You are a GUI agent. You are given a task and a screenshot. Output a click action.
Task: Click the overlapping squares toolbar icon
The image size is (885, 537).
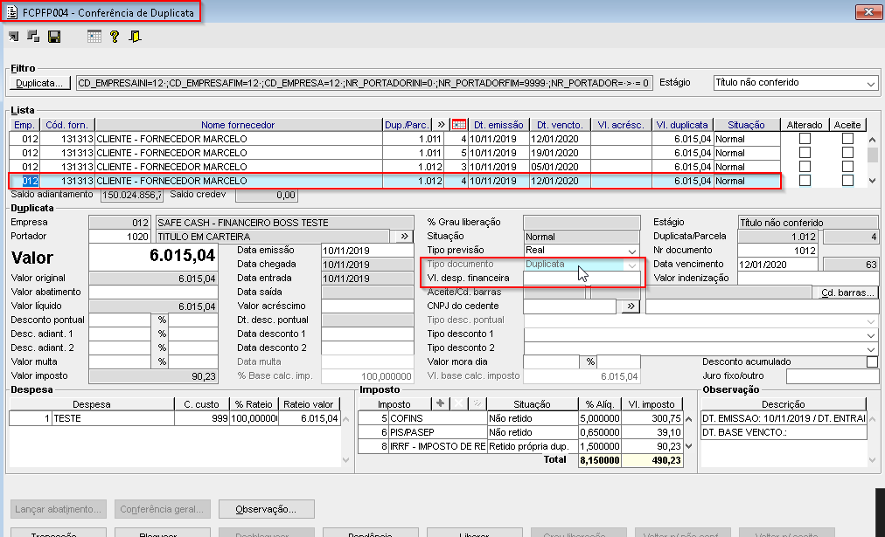click(34, 37)
